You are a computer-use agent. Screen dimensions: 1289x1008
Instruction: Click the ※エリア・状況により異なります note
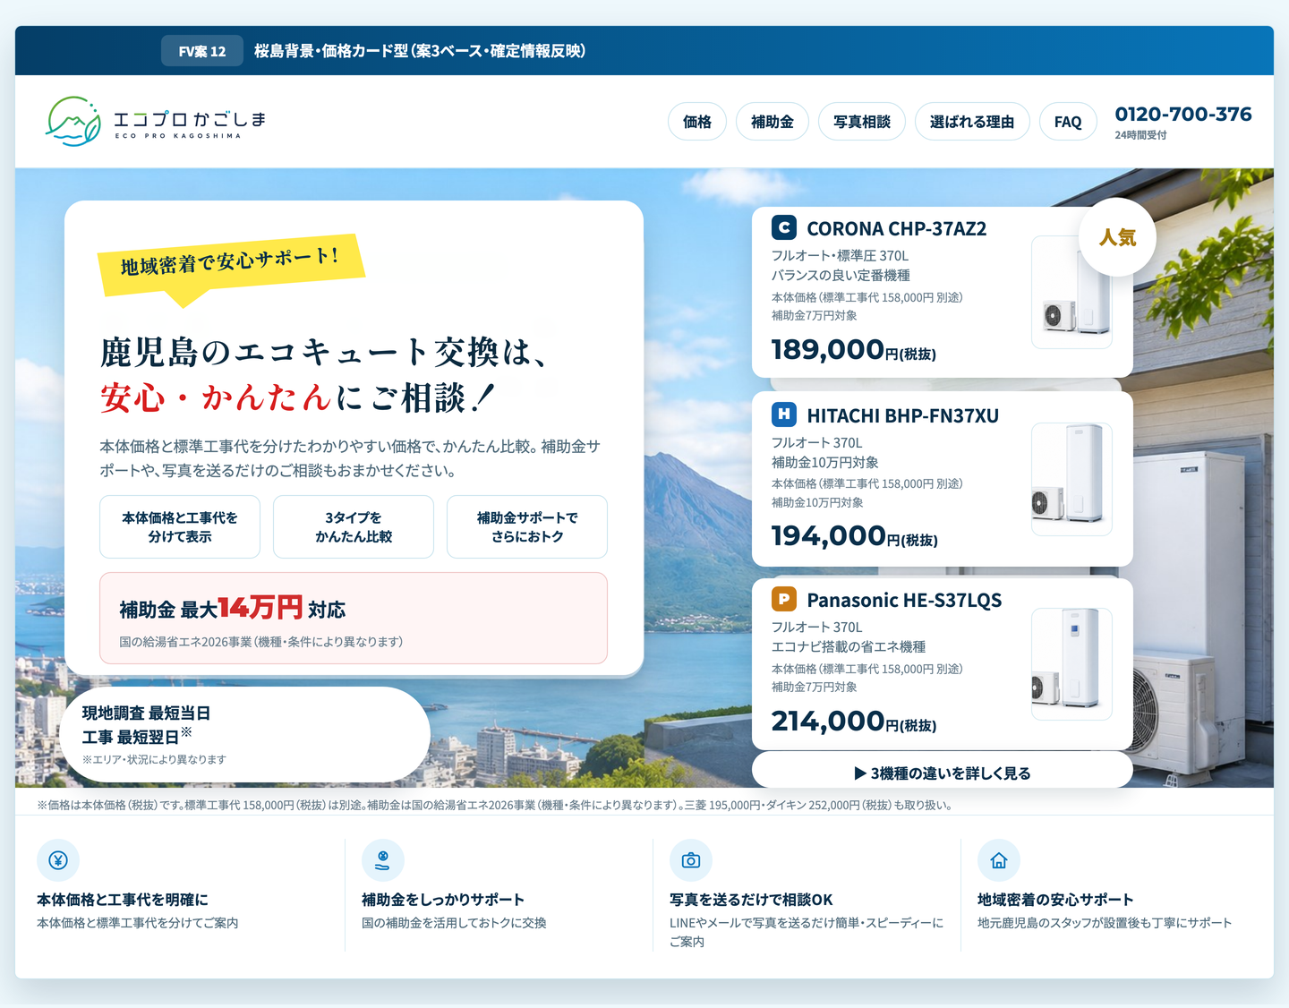coord(154,759)
